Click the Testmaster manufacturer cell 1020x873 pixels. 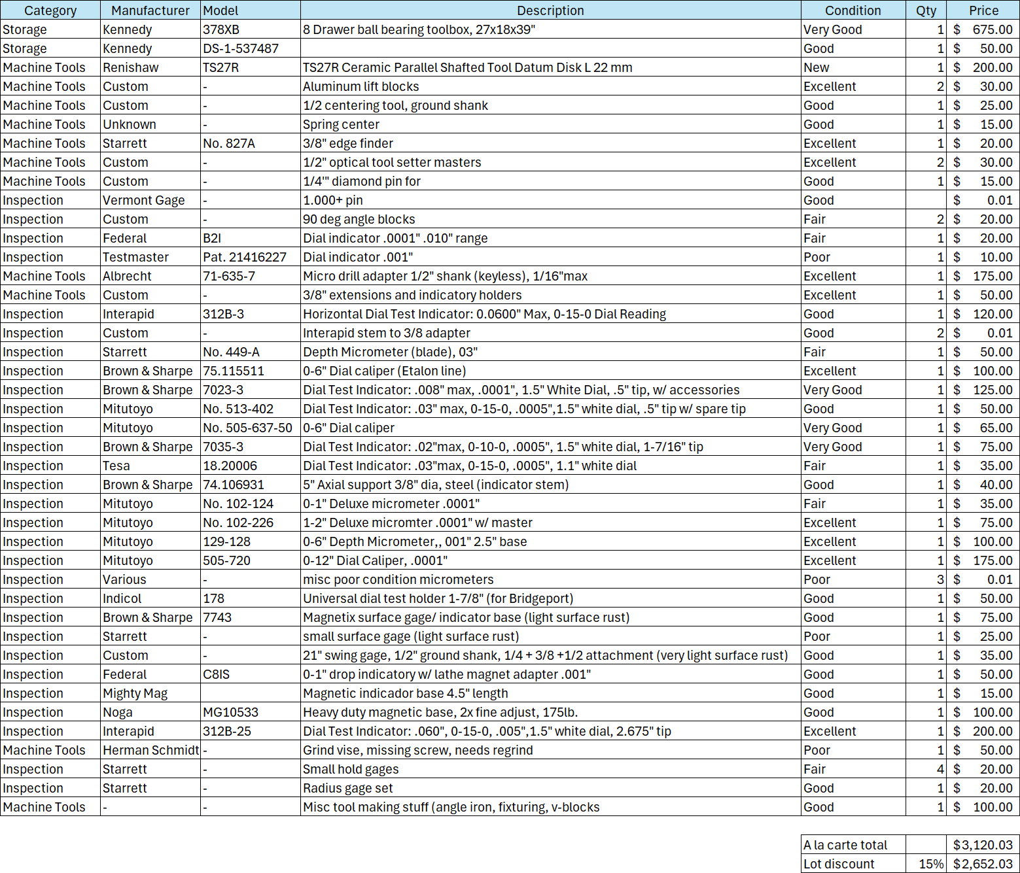click(150, 257)
